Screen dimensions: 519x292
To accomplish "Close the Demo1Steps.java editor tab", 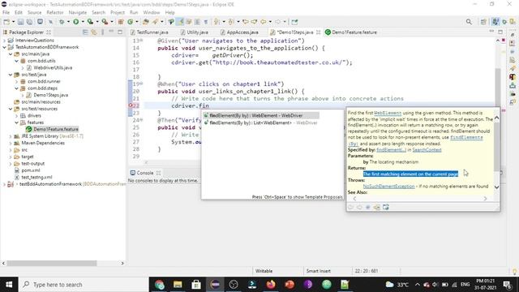I will [x=318, y=32].
